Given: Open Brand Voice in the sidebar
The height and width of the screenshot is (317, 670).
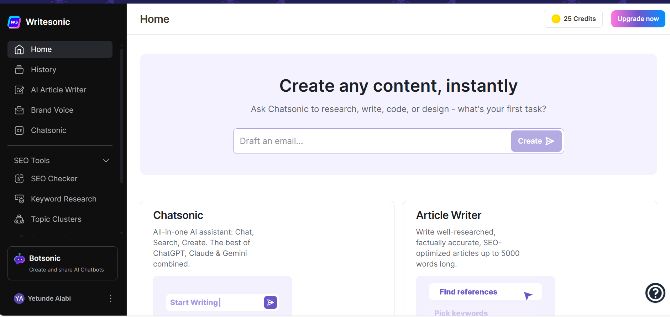Looking at the screenshot, I should pos(60,110).
